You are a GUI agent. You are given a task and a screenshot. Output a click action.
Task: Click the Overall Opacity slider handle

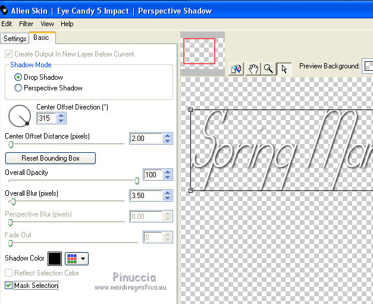[137, 181]
